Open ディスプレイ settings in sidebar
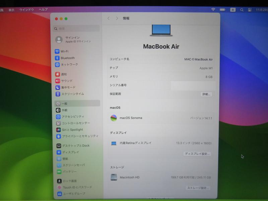 (x=68, y=152)
